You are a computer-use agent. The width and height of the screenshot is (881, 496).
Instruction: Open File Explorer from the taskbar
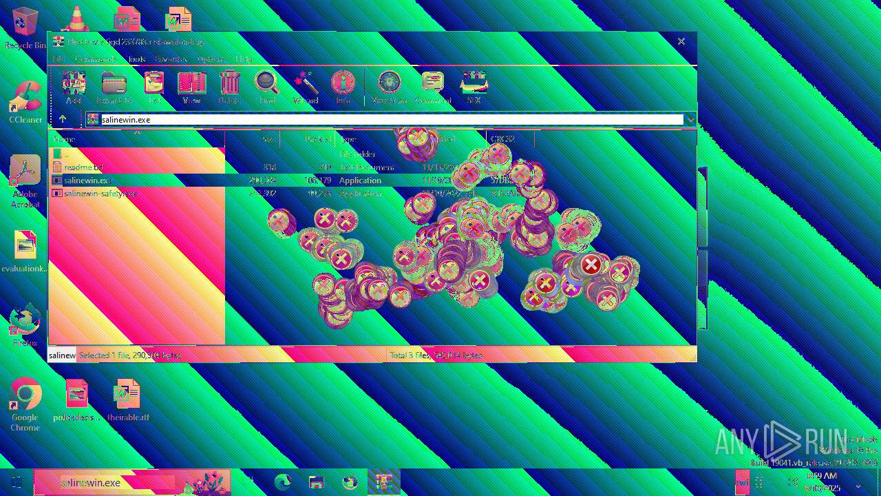point(316,482)
